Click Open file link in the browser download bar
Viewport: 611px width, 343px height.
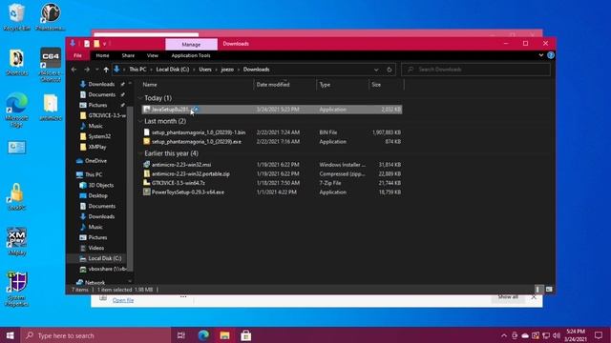[x=123, y=300]
